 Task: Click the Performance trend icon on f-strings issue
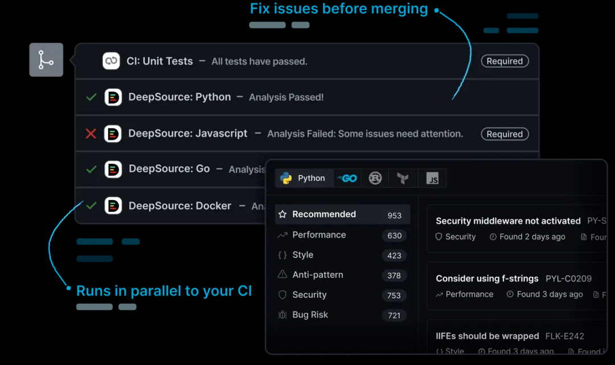point(439,295)
